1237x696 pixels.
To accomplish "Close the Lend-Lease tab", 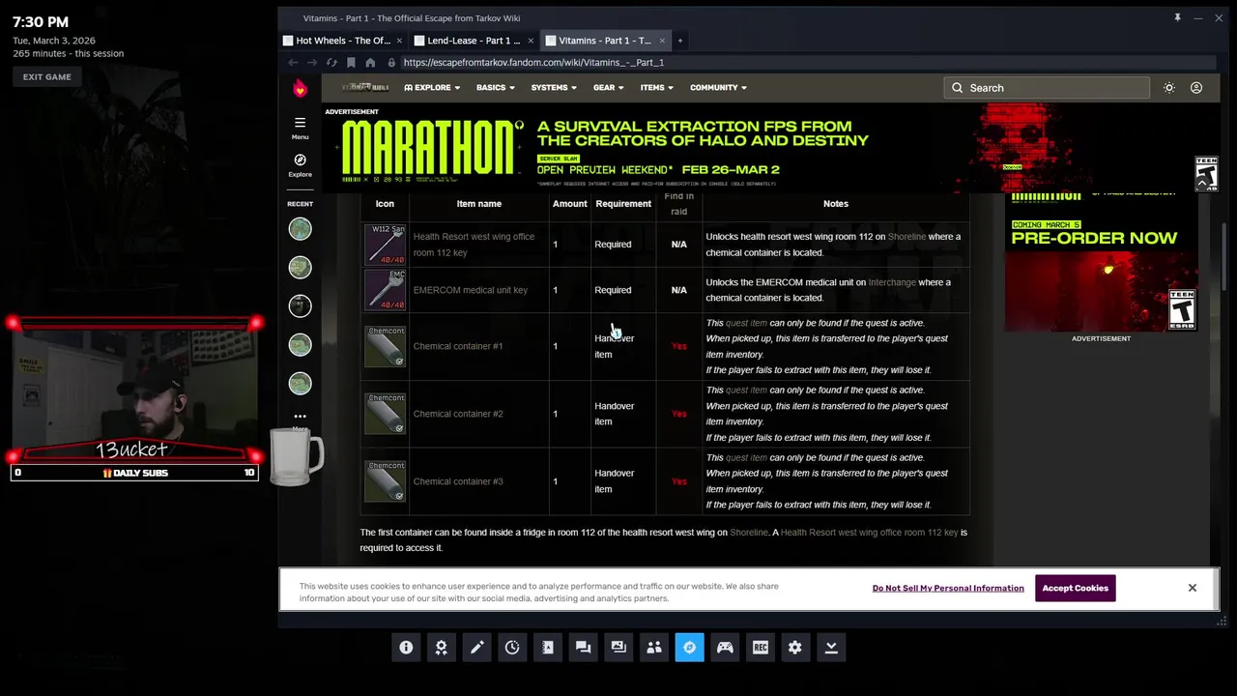I will pyautogui.click(x=531, y=41).
